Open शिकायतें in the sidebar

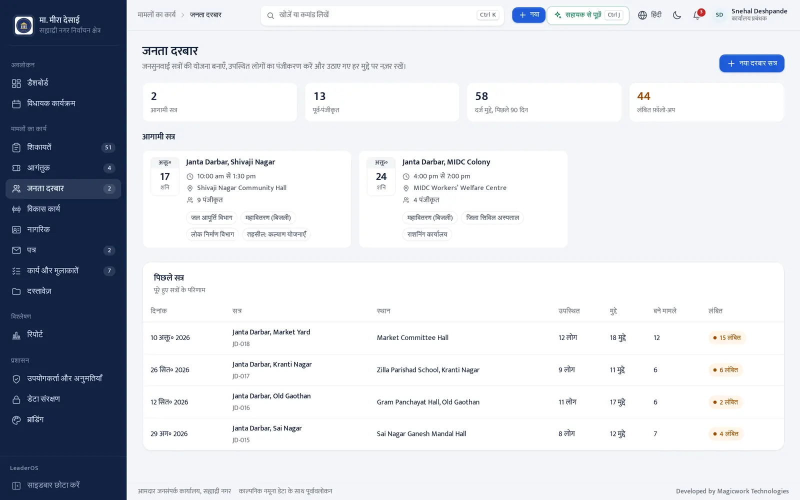coord(63,147)
